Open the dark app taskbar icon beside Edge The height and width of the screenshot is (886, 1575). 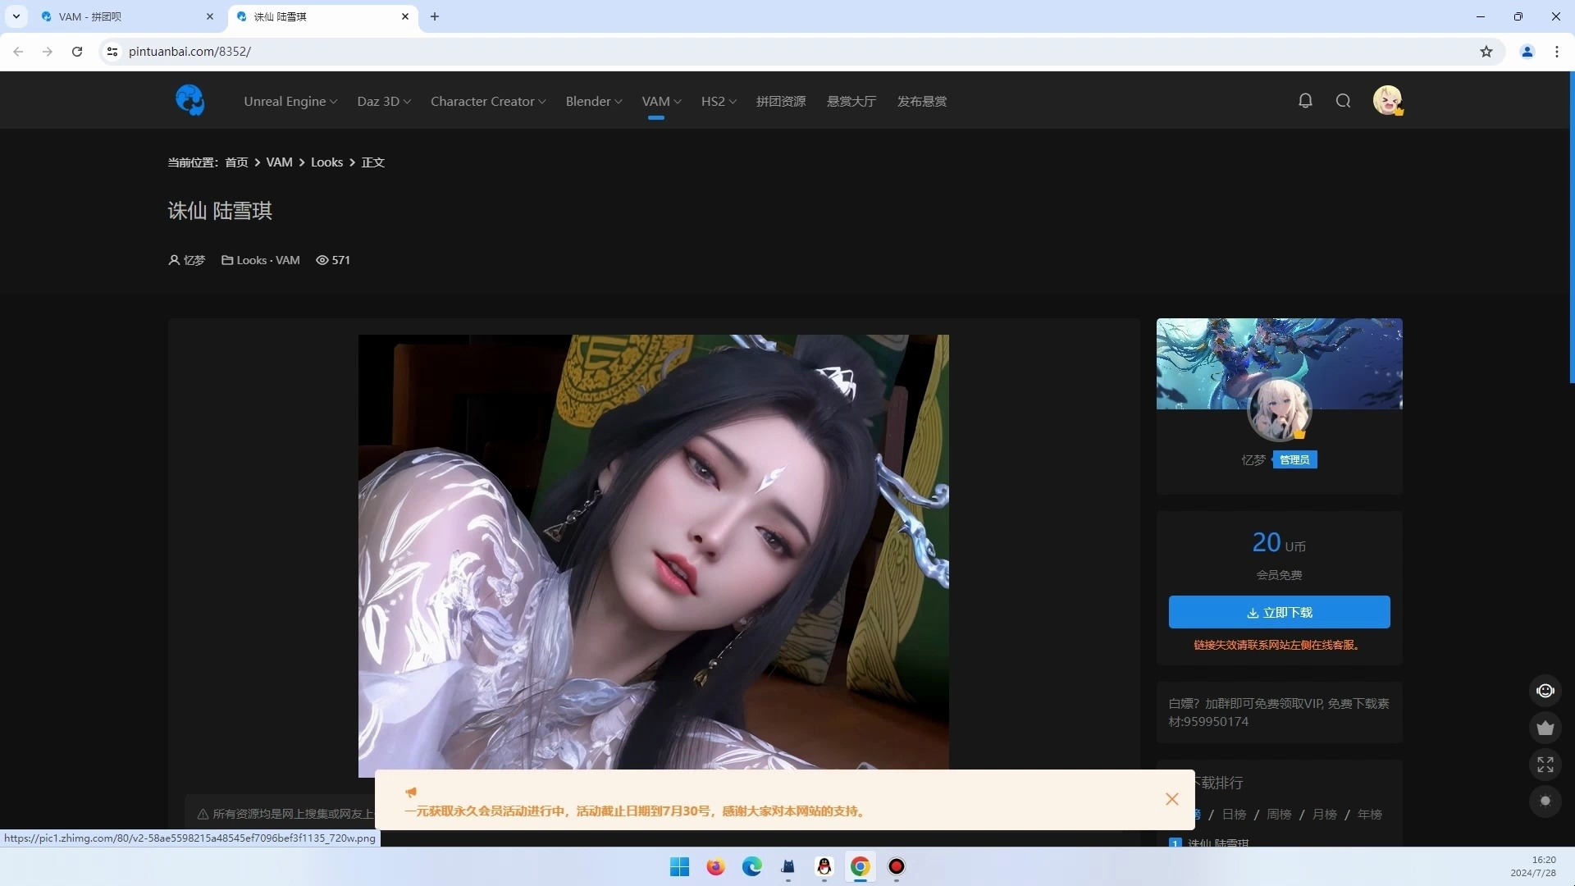(x=788, y=867)
